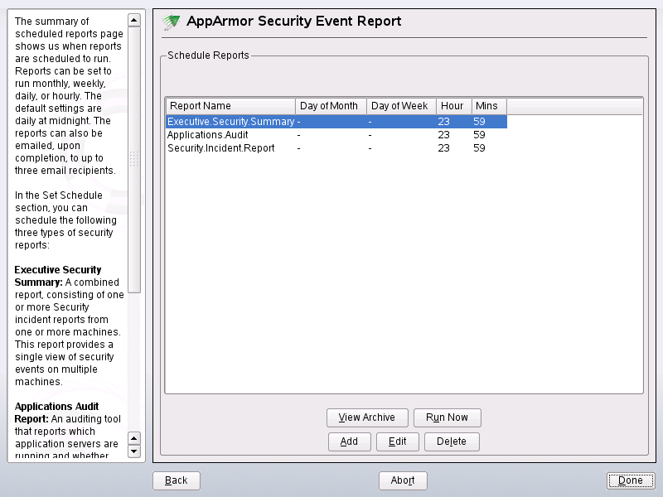
Task: Go back to the previous screen
Action: click(x=176, y=480)
